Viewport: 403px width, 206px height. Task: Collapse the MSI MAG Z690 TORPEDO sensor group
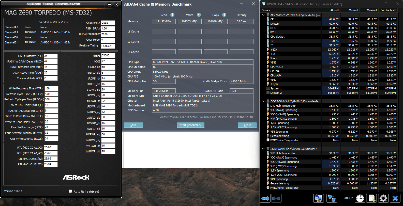(263, 15)
